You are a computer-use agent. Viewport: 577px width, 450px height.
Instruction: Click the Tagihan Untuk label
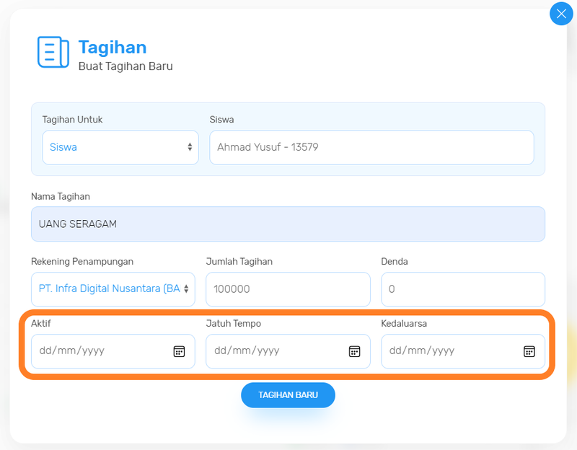(73, 120)
